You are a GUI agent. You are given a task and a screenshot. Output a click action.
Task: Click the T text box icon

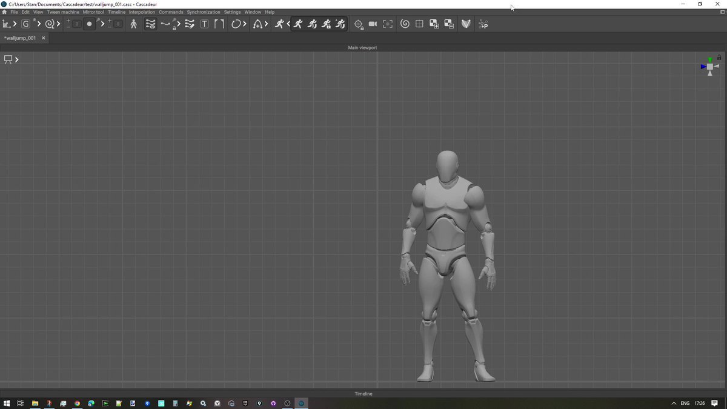204,24
